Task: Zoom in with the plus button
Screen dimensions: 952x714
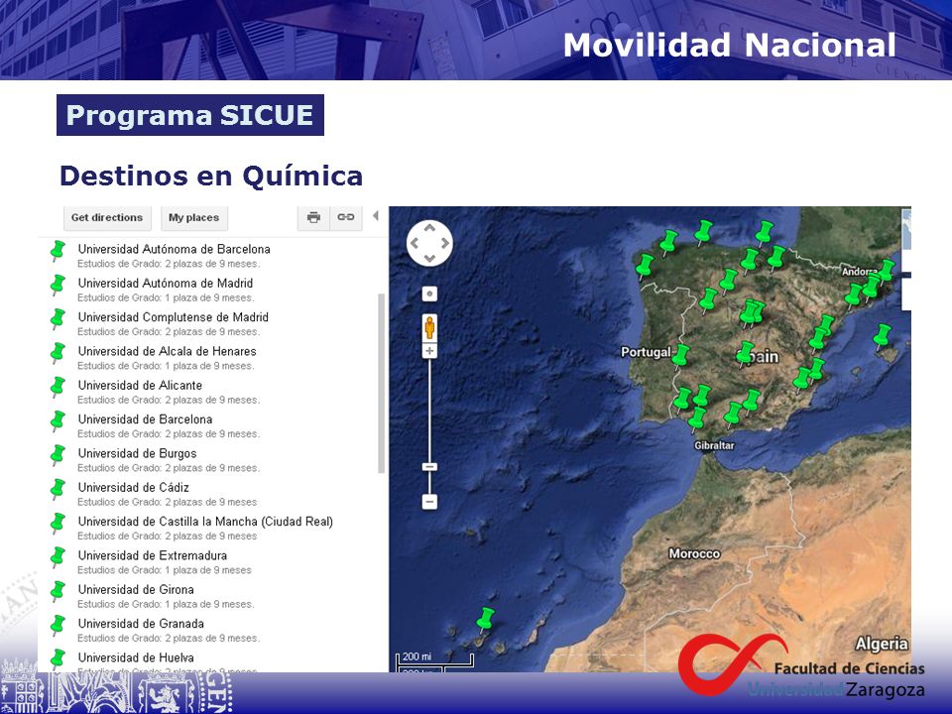Action: (429, 351)
